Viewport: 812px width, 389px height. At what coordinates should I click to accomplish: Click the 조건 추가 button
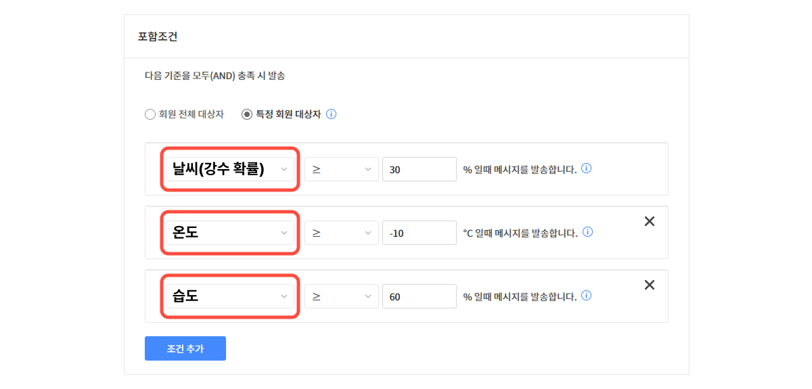pos(185,348)
